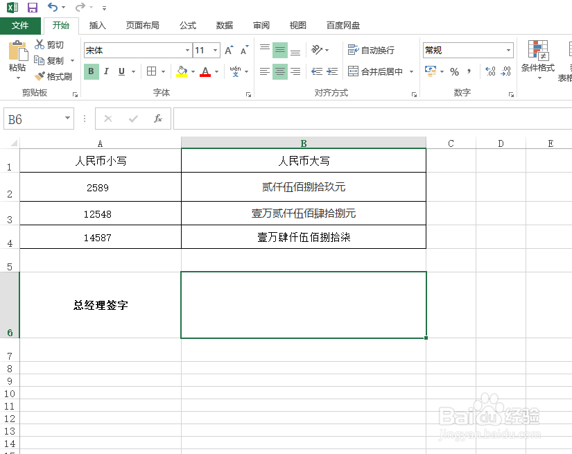572x454 pixels.
Task: Switch to the 插入 ribbon tab
Action: point(96,25)
